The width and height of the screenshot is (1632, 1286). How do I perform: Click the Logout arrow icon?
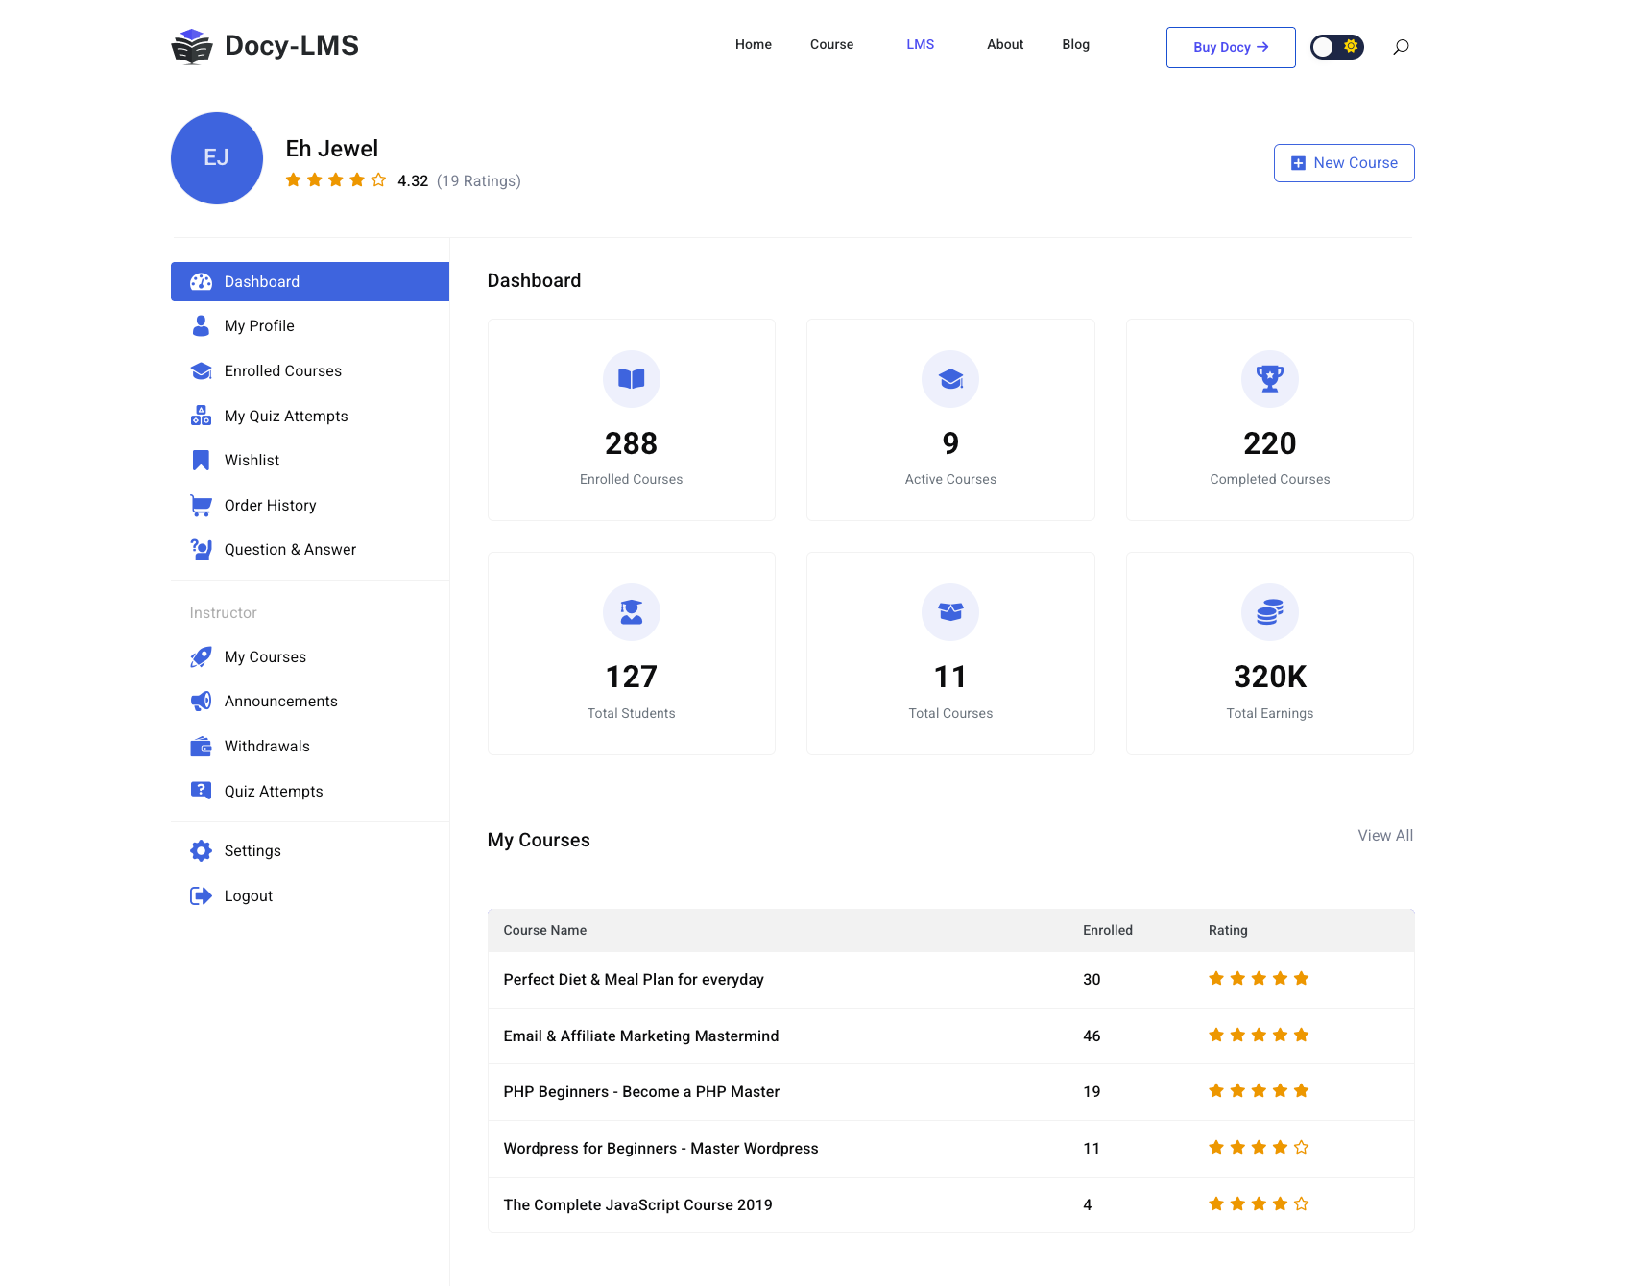coord(201,896)
